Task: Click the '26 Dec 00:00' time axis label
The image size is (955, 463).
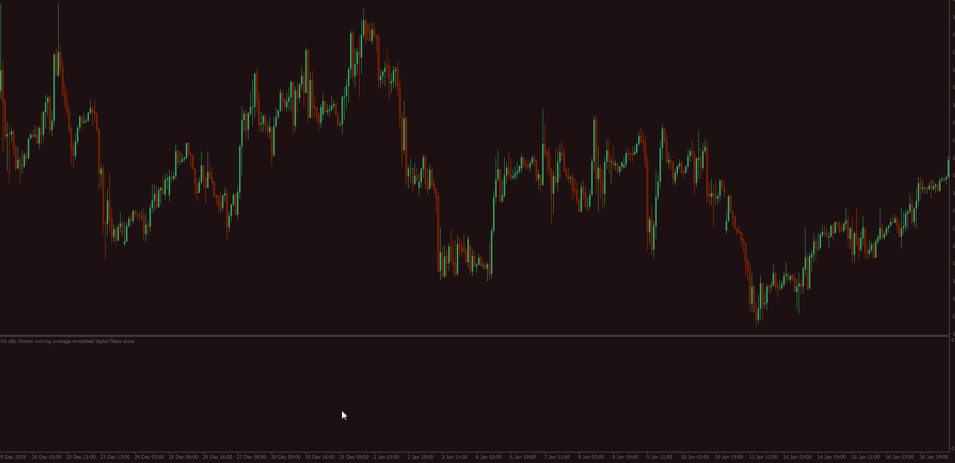Action: point(183,457)
